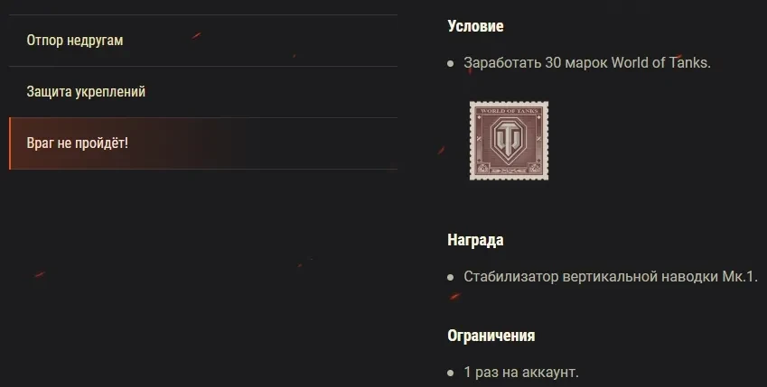Click the 'Условие' heading
Screen dimensions: 767x387
475,26
